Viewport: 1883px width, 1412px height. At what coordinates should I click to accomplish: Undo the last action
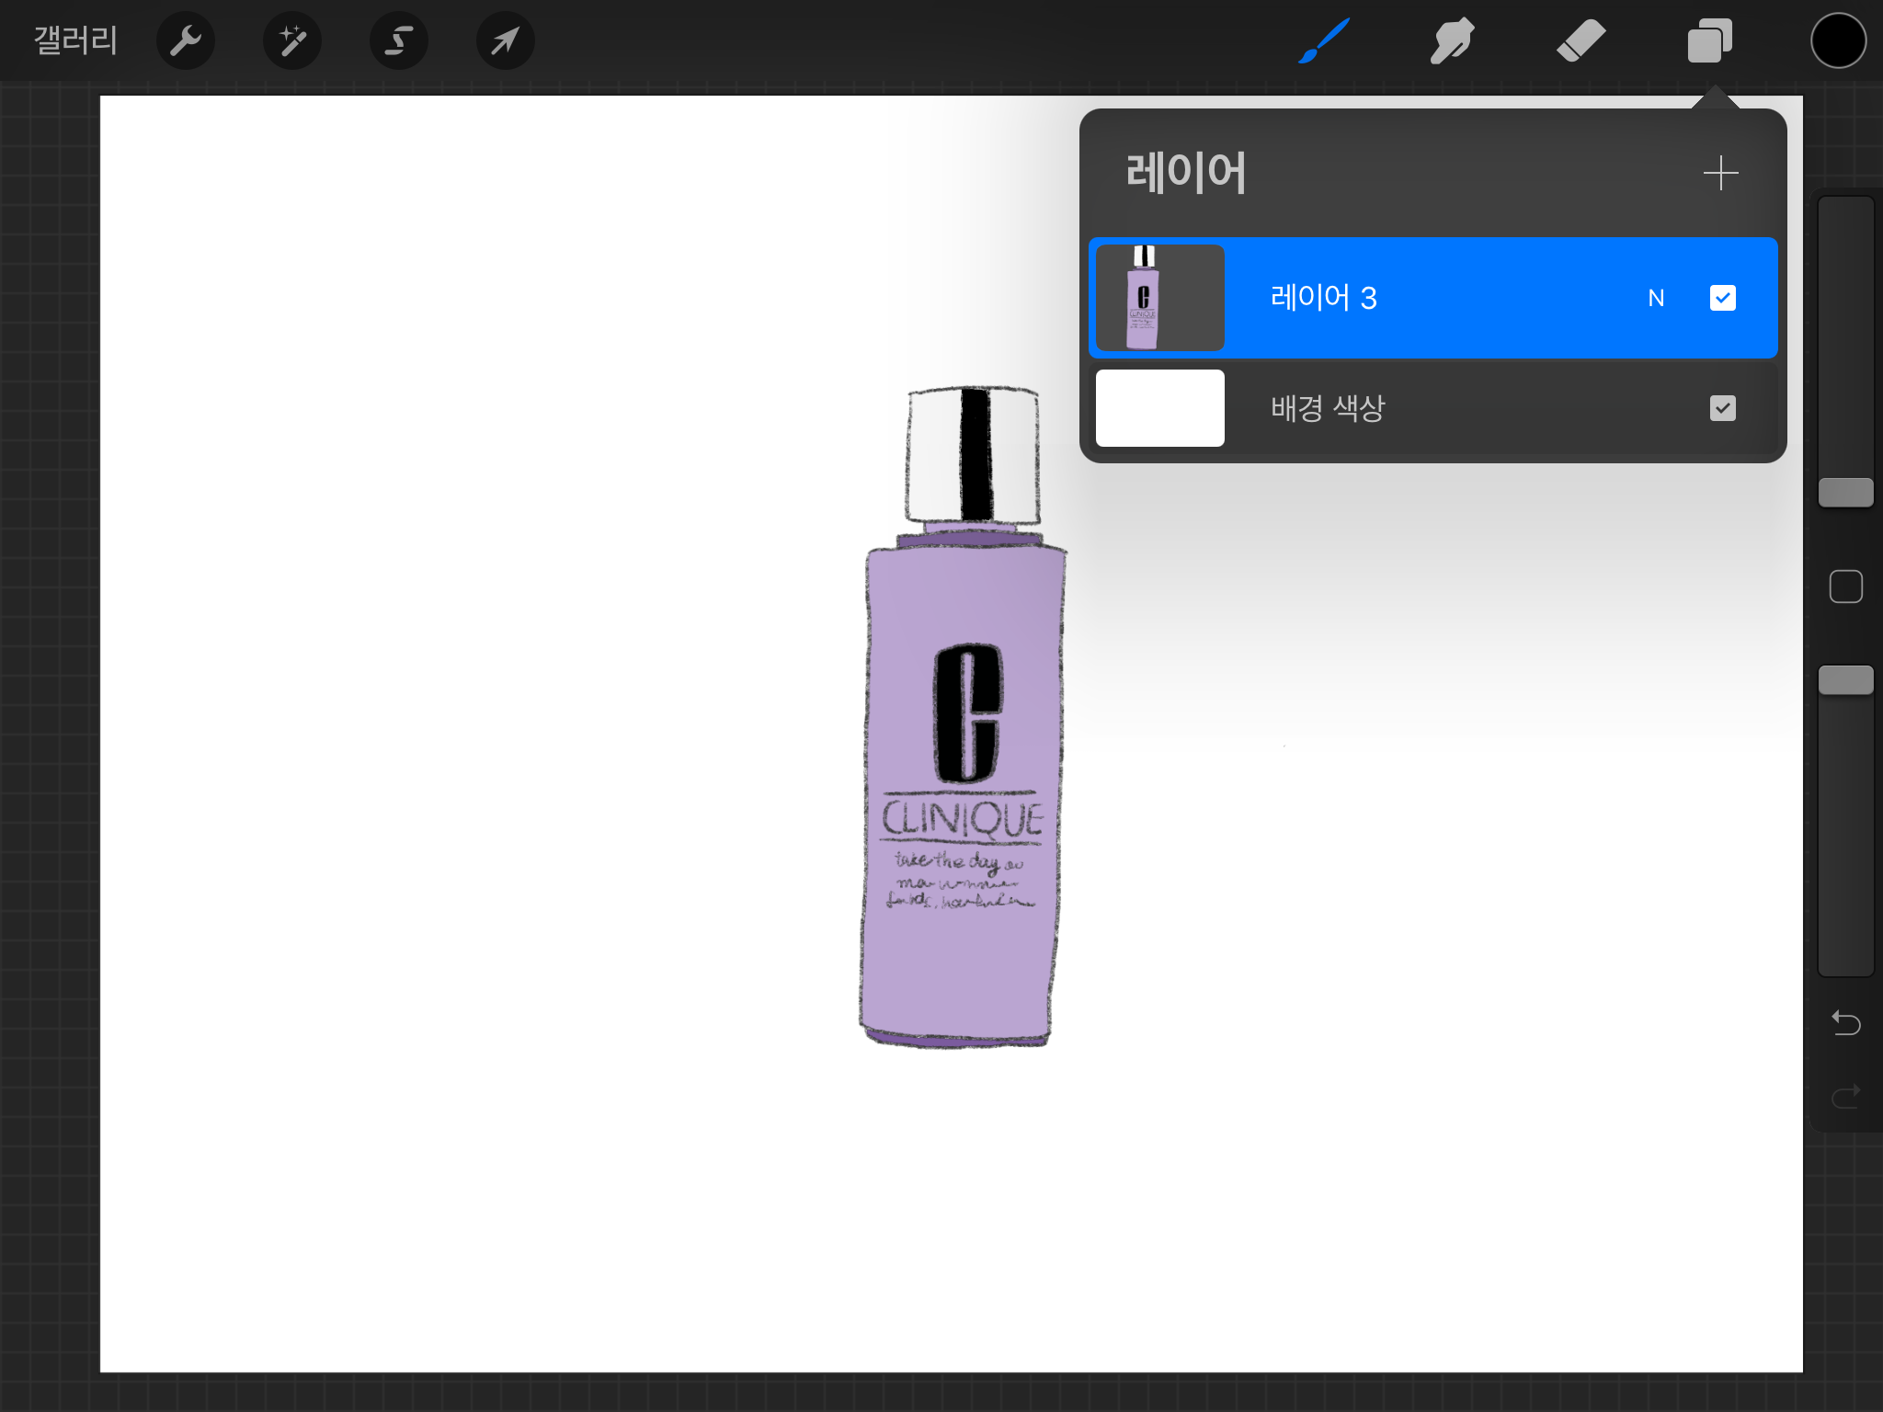click(1845, 1022)
